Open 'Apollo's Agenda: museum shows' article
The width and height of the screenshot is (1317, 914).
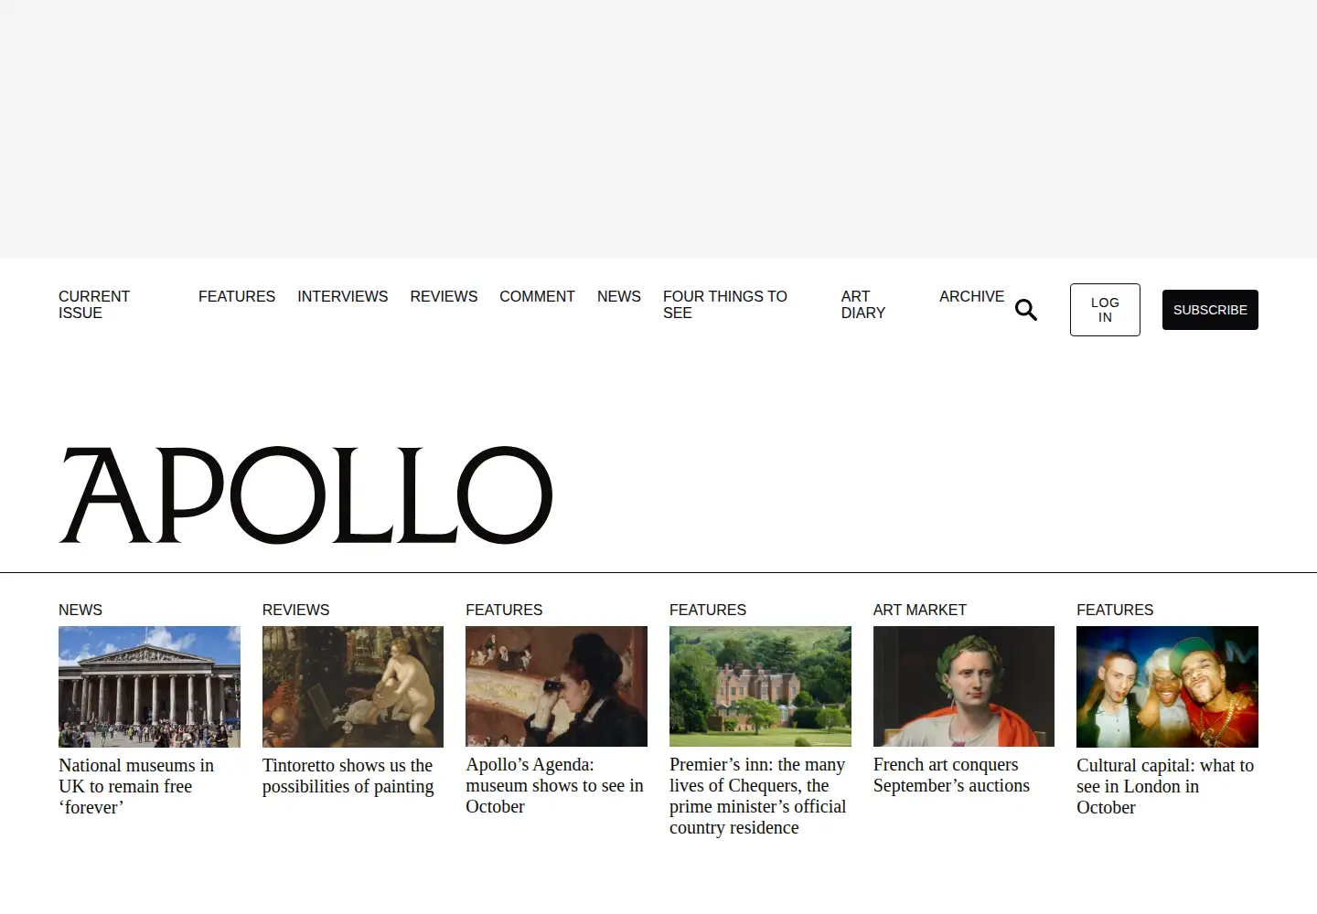554,785
